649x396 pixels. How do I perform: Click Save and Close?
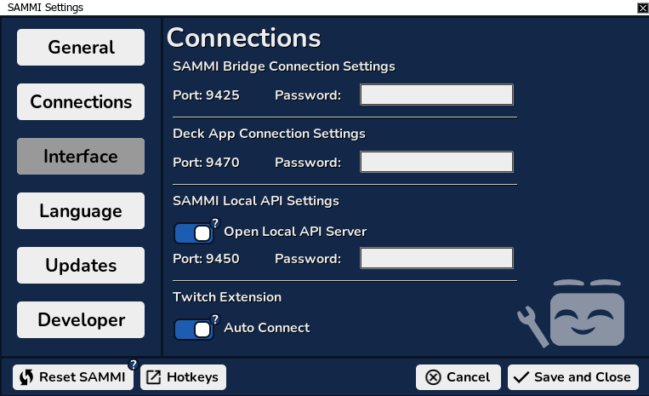coord(573,377)
